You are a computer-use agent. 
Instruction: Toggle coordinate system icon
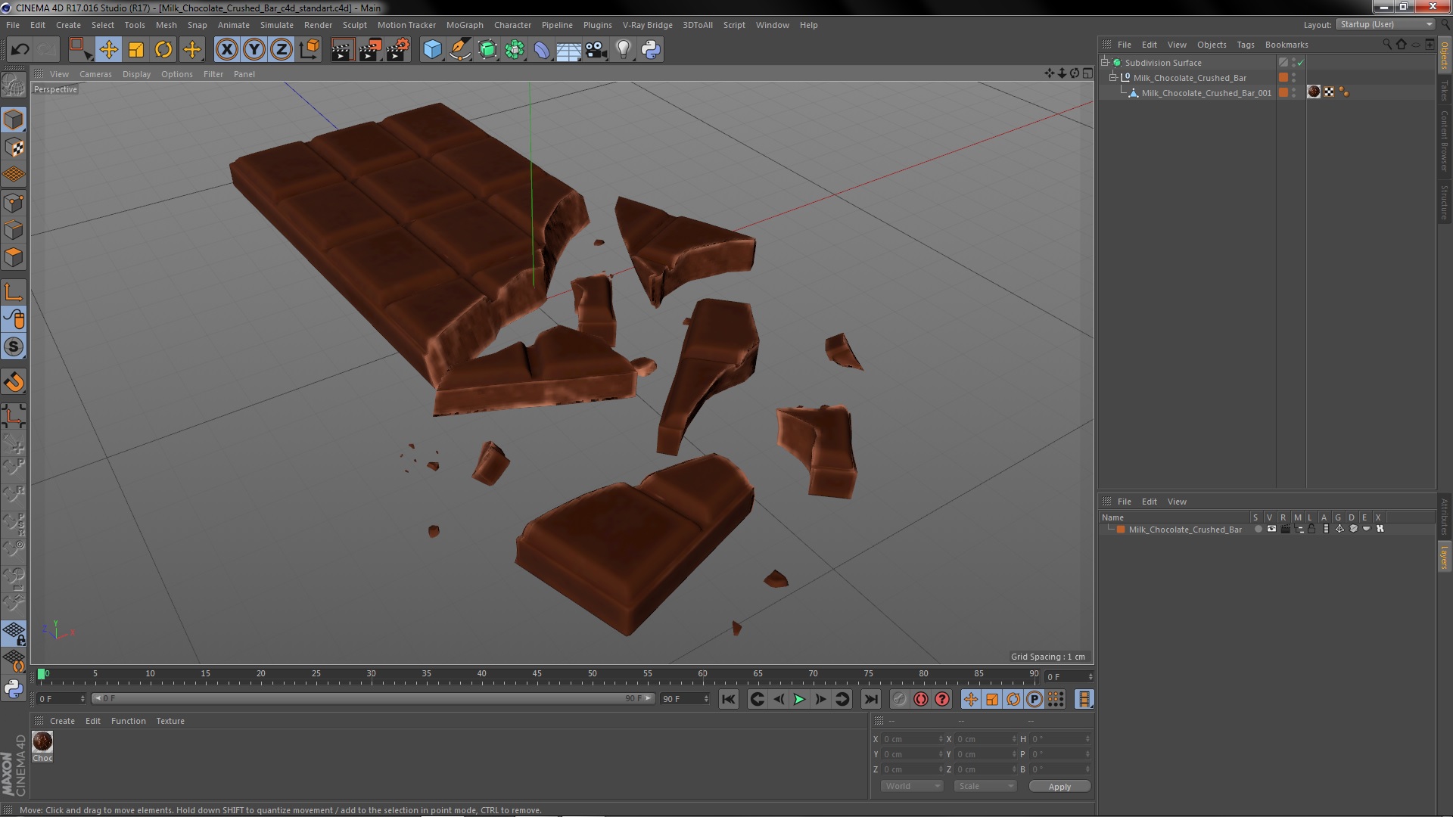tap(309, 50)
